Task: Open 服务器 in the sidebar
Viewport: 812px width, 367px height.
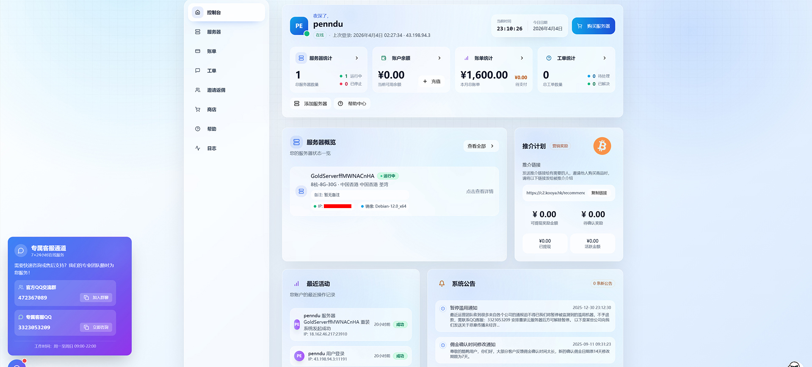Action: (x=214, y=32)
